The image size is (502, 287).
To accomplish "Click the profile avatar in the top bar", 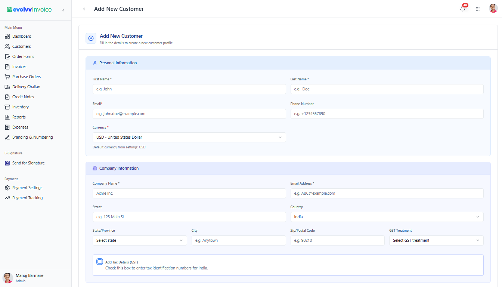I will (x=493, y=9).
